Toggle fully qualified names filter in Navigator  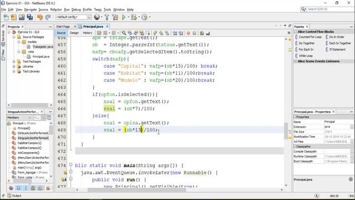pos(48,188)
